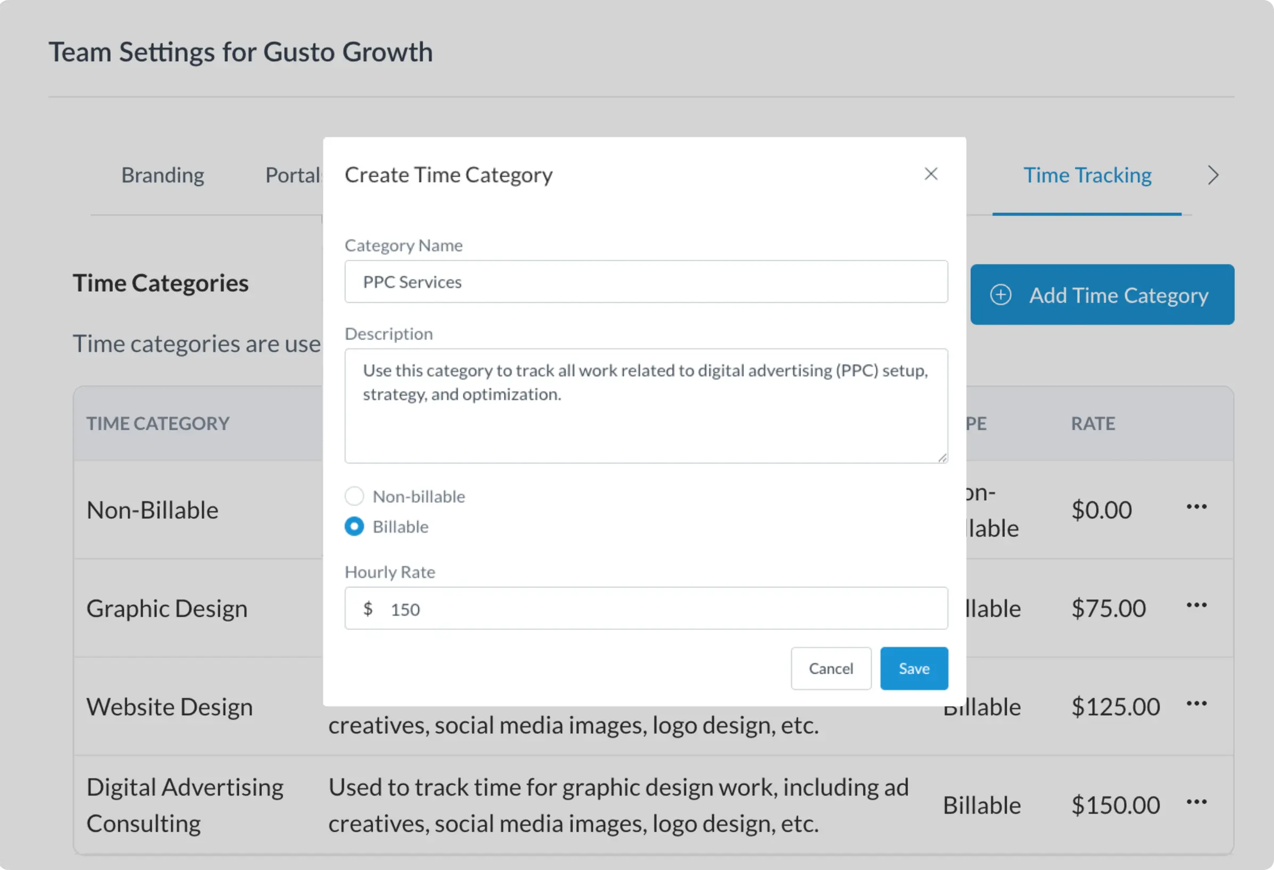Open options menu for Digital Advertising Consulting
Viewport: 1274px width, 870px height.
tap(1196, 802)
